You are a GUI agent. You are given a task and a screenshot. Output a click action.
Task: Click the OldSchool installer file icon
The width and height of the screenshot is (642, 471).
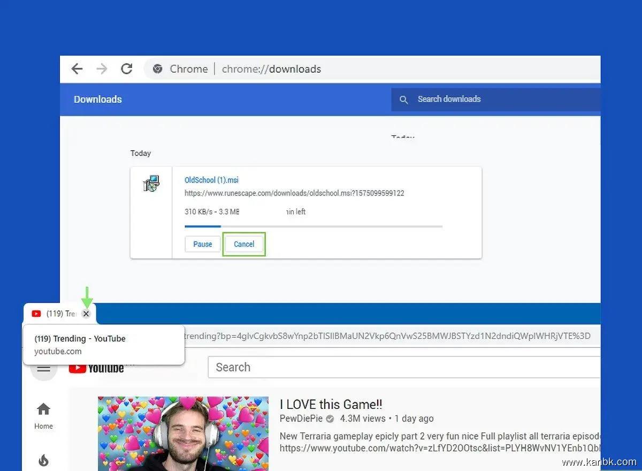[x=151, y=184]
